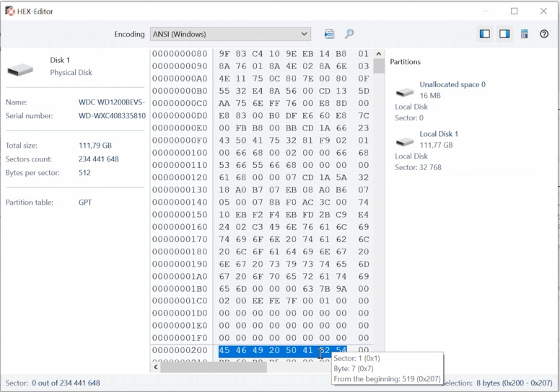Click byte 9F at row 0000000080
This screenshot has height=392, width=560.
tap(224, 54)
